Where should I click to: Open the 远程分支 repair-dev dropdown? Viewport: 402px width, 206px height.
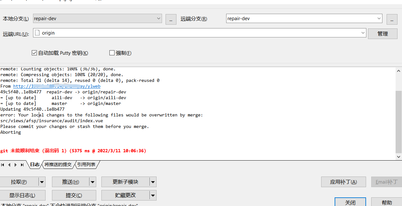click(379, 18)
